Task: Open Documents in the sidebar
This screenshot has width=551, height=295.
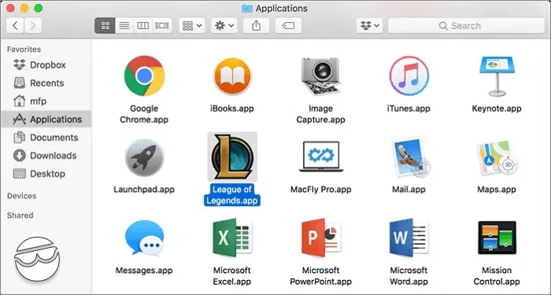Action: [x=46, y=138]
